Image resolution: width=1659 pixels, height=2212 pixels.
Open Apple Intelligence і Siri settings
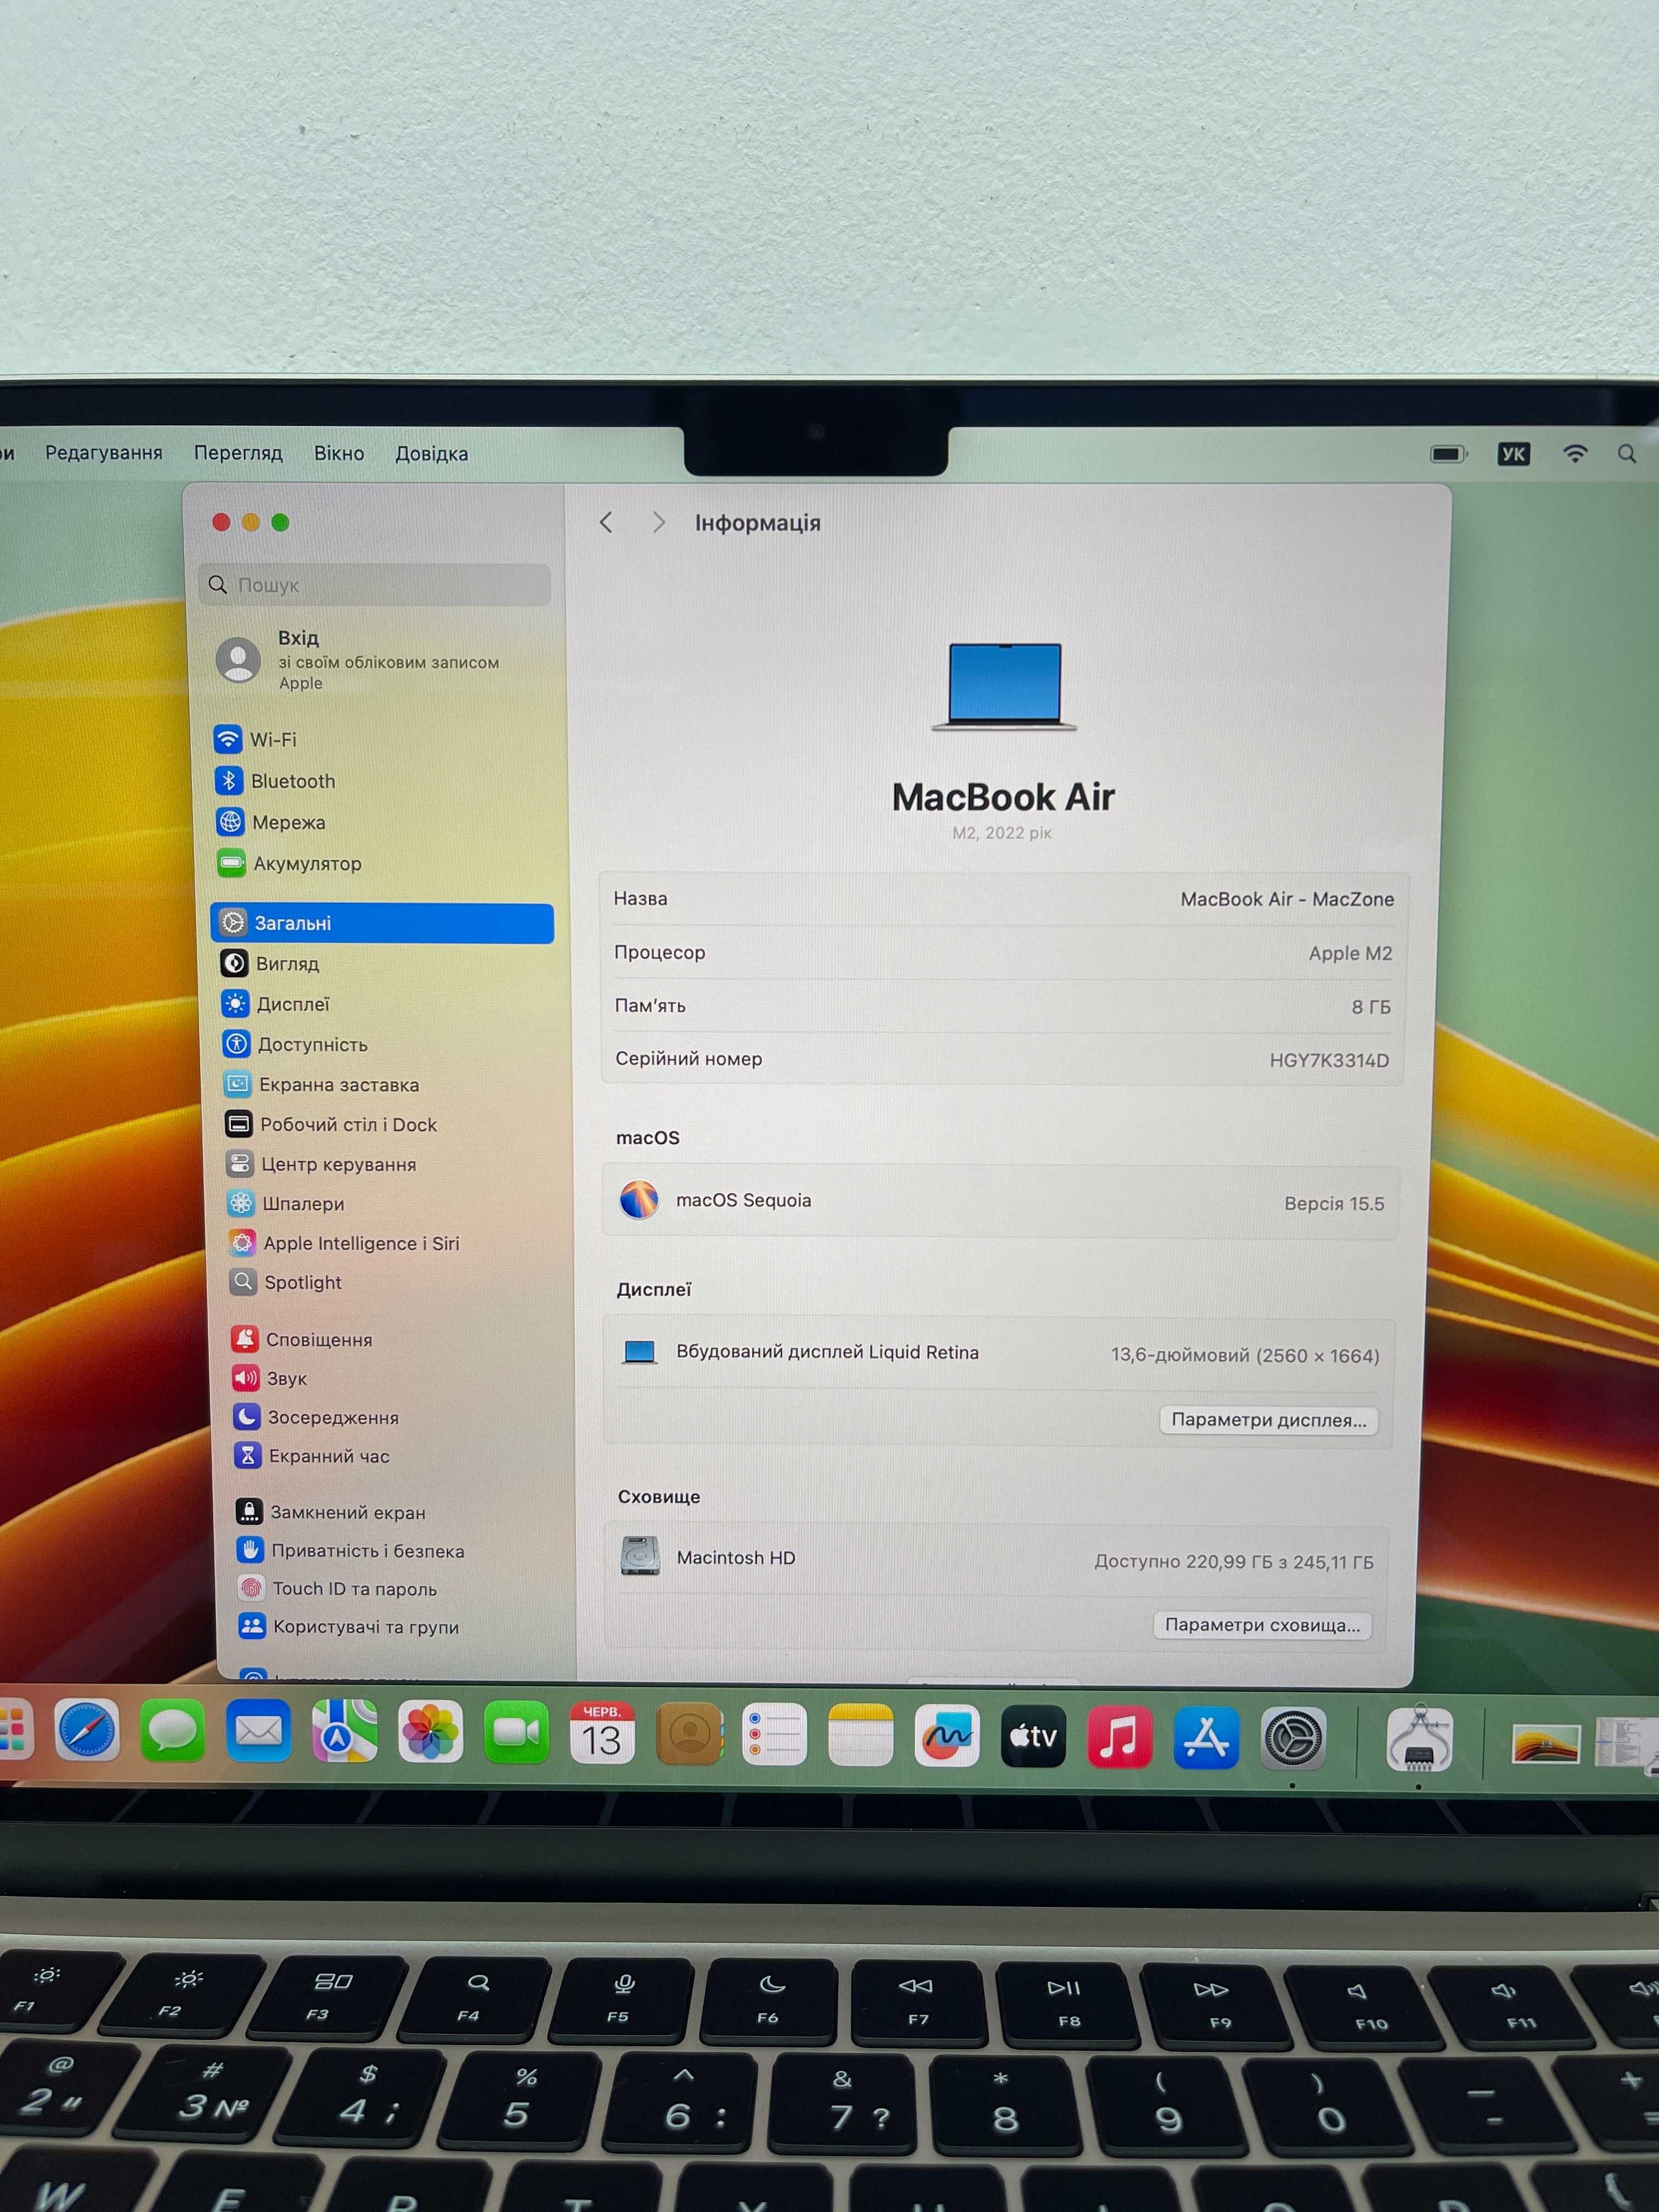[x=344, y=1243]
